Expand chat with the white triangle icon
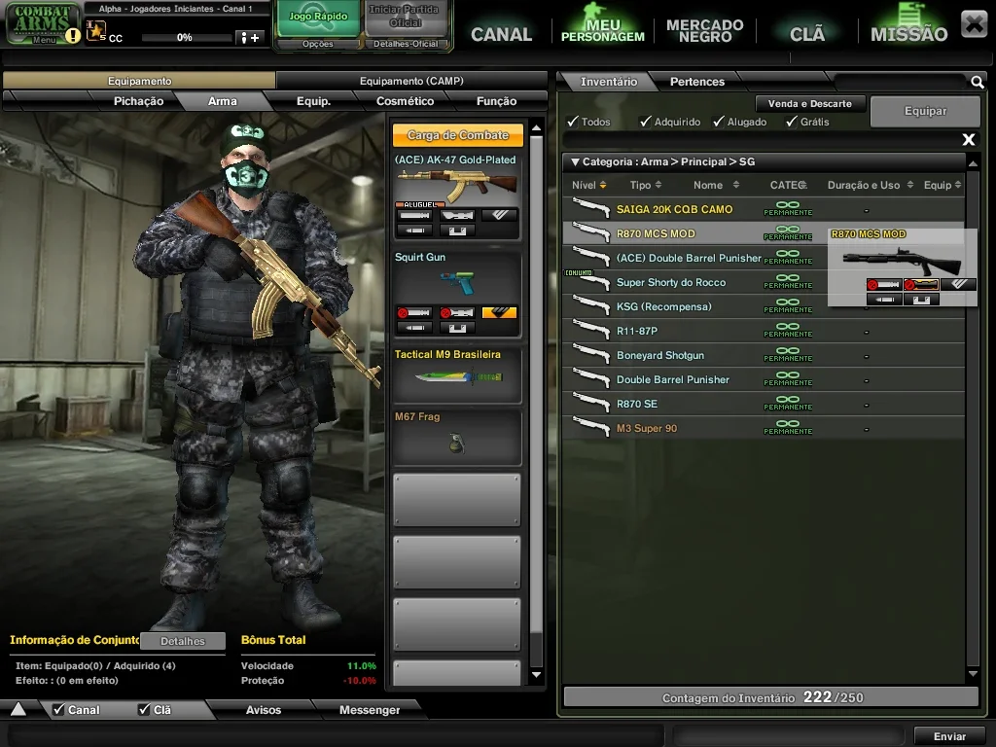 [18, 709]
